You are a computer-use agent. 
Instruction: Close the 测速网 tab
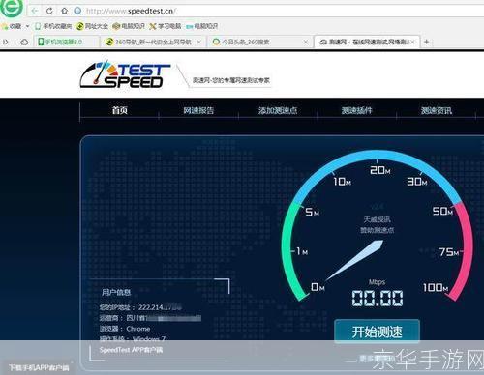(412, 42)
